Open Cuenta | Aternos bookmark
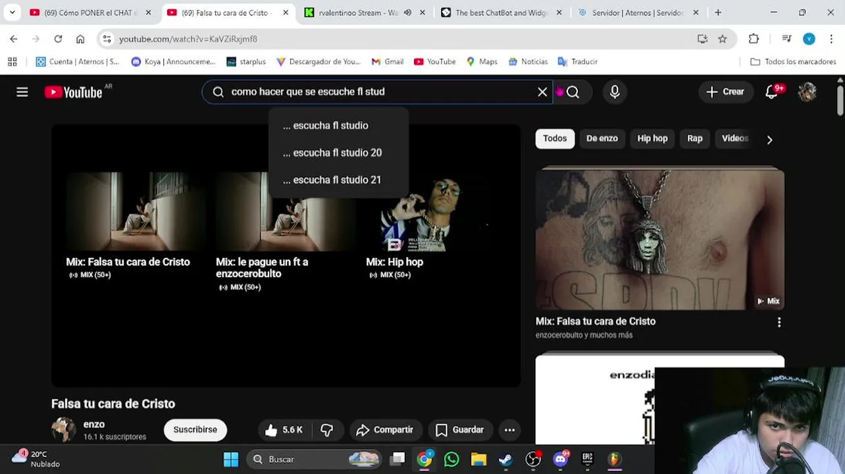The height and width of the screenshot is (474, 845). pyautogui.click(x=78, y=61)
